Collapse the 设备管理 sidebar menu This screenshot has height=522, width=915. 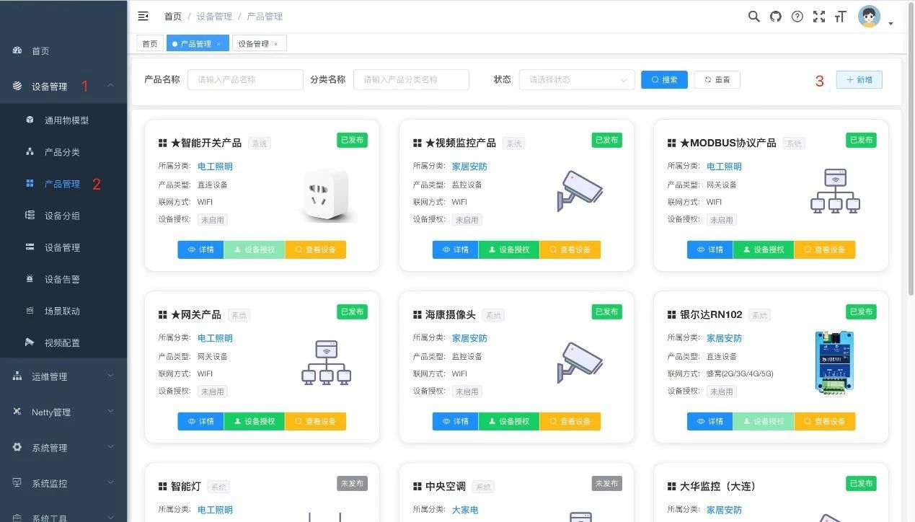(63, 87)
